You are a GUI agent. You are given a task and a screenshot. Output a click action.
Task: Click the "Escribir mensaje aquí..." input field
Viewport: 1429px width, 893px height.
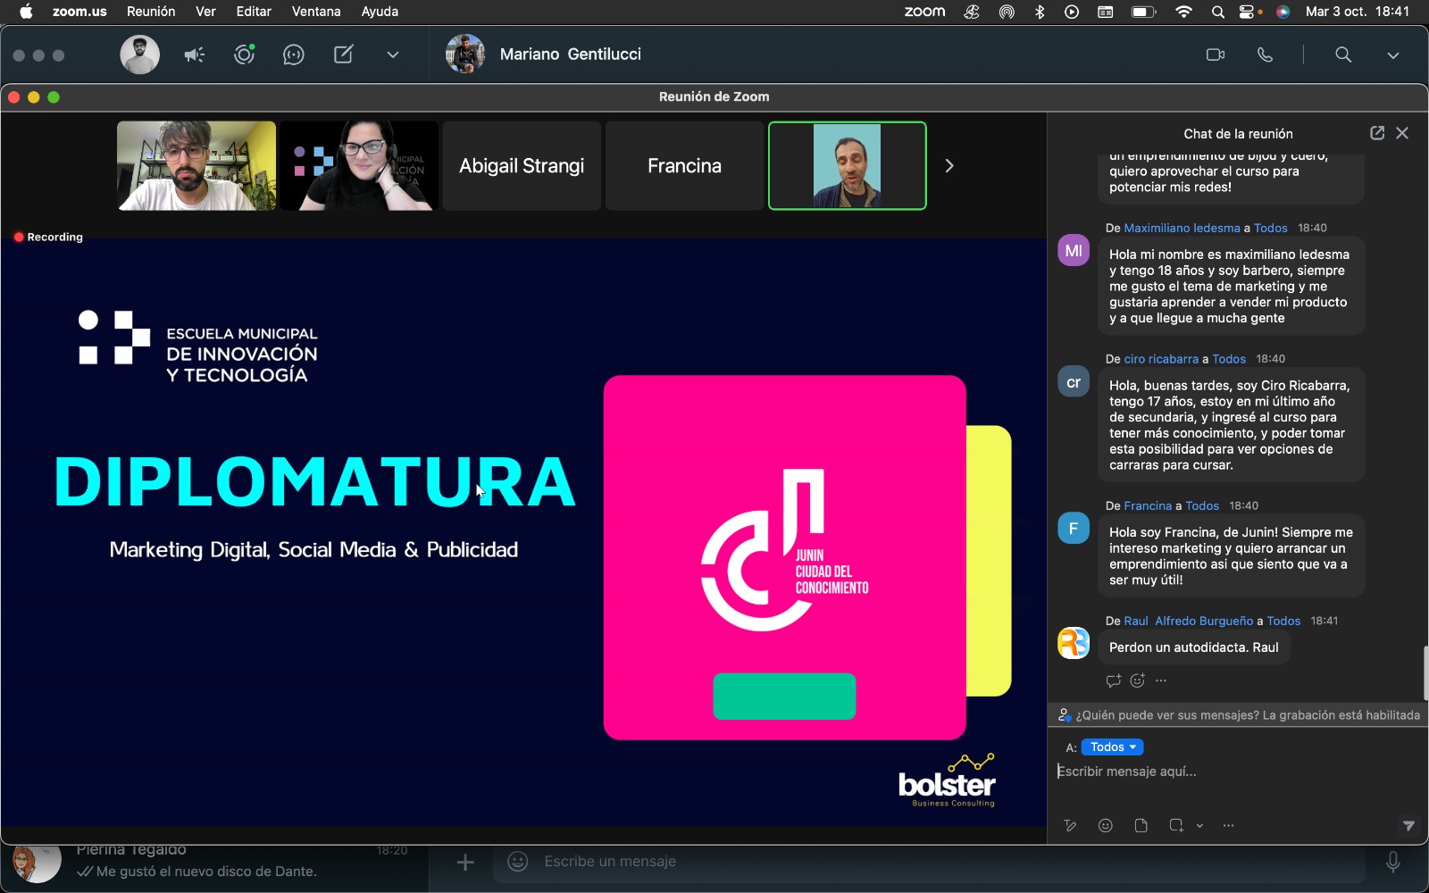(x=1233, y=772)
